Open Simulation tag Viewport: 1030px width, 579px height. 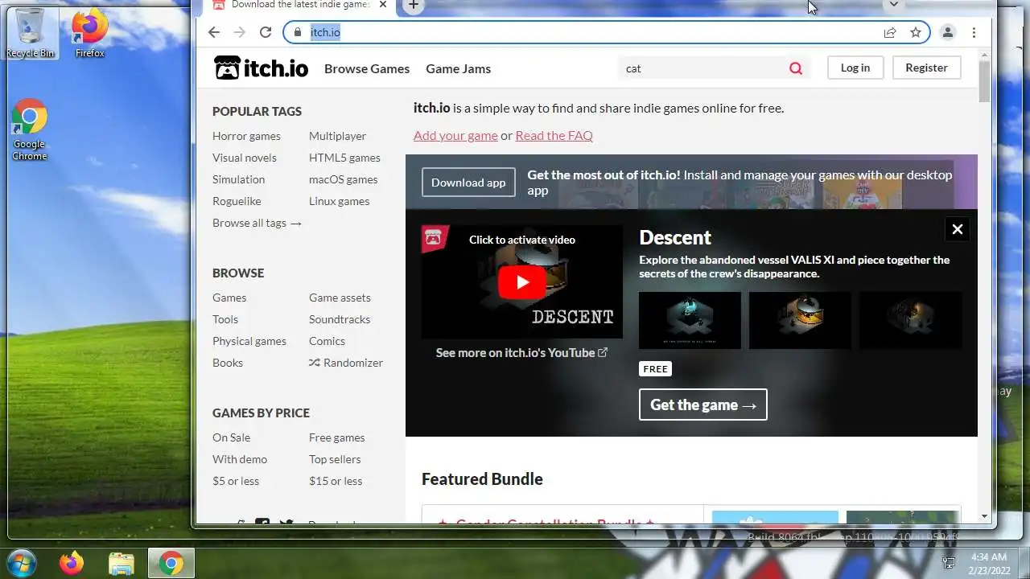click(x=238, y=179)
